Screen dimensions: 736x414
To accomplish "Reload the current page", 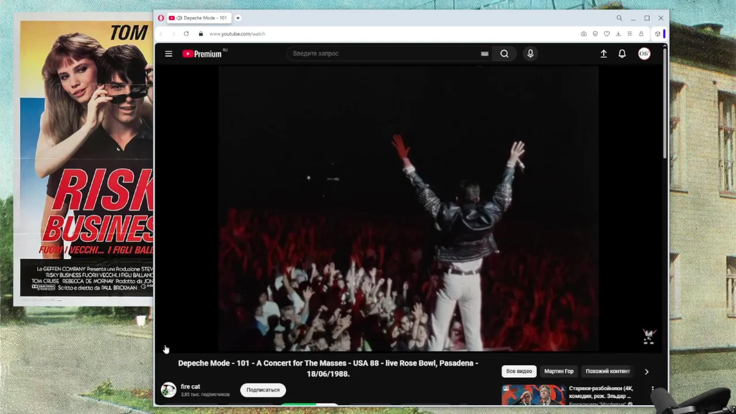I will tap(186, 34).
